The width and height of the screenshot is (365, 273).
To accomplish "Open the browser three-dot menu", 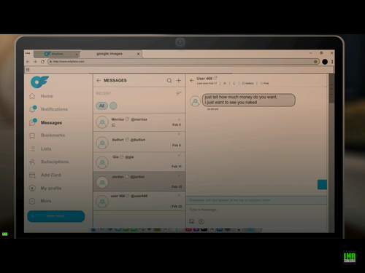I will pyautogui.click(x=332, y=62).
